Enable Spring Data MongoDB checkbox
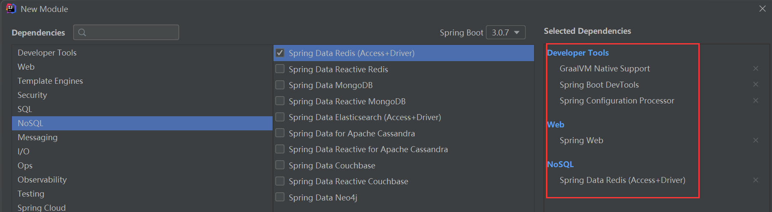This screenshot has height=212, width=772. coord(280,85)
